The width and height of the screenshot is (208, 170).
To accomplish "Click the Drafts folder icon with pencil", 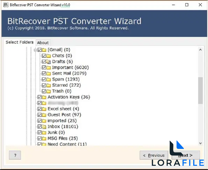I will click(49, 62).
